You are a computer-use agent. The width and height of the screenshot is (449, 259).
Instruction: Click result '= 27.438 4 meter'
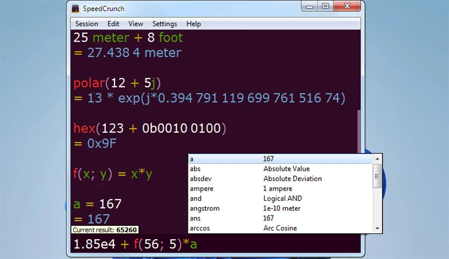[127, 52]
